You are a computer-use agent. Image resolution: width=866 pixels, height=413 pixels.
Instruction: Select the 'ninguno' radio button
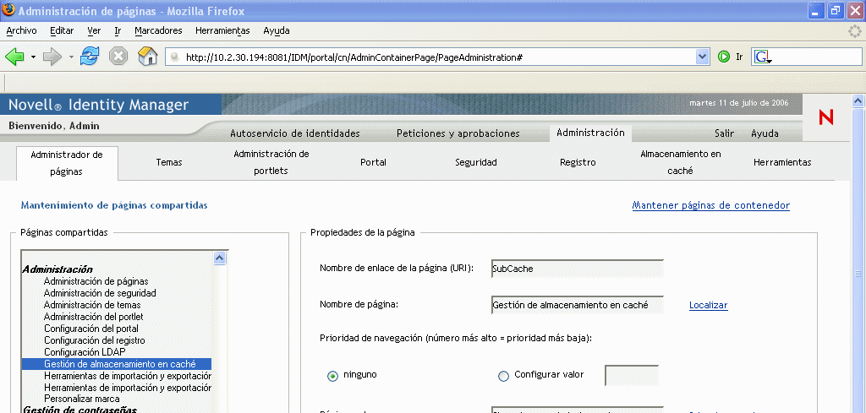click(x=332, y=376)
